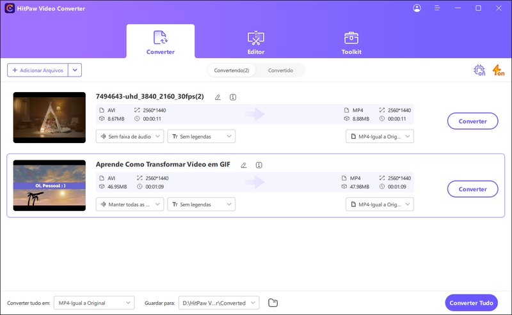
Task: Open Converter tudo em format dropdown
Action: coord(93,302)
